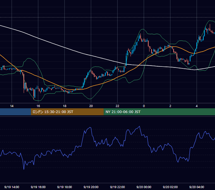
Task: Click the 9/20 02:00 time label
Action: click(170, 187)
